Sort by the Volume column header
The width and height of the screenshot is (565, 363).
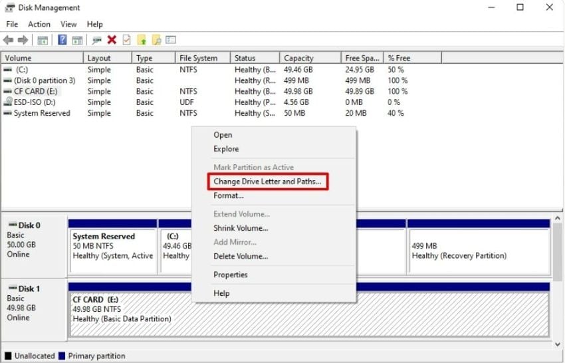tap(42, 58)
